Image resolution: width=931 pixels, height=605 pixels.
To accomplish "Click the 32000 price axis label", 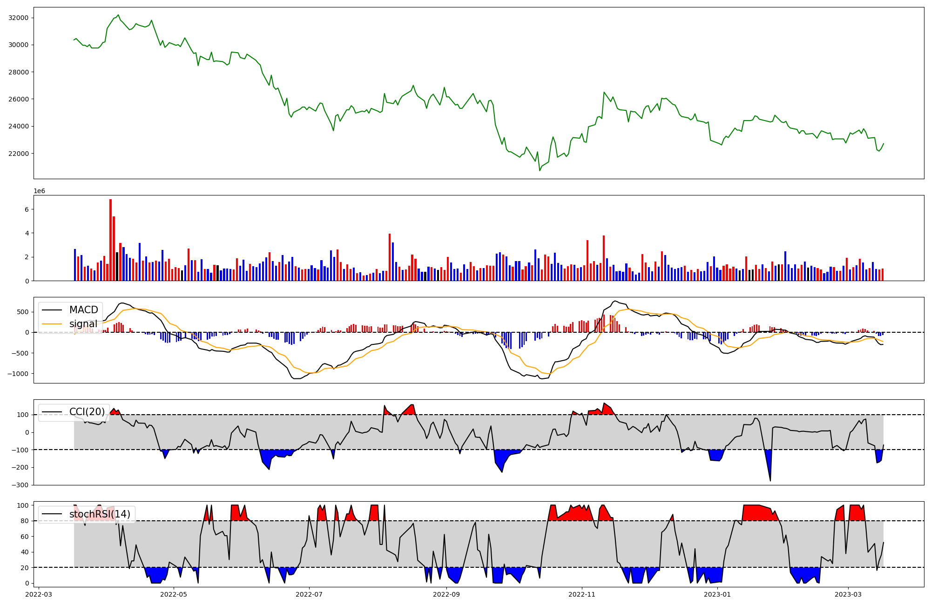I will (19, 18).
